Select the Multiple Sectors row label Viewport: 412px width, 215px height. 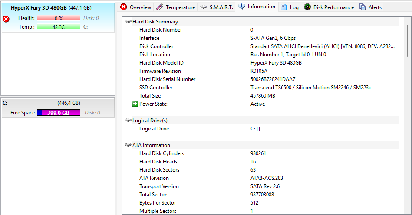point(158,211)
